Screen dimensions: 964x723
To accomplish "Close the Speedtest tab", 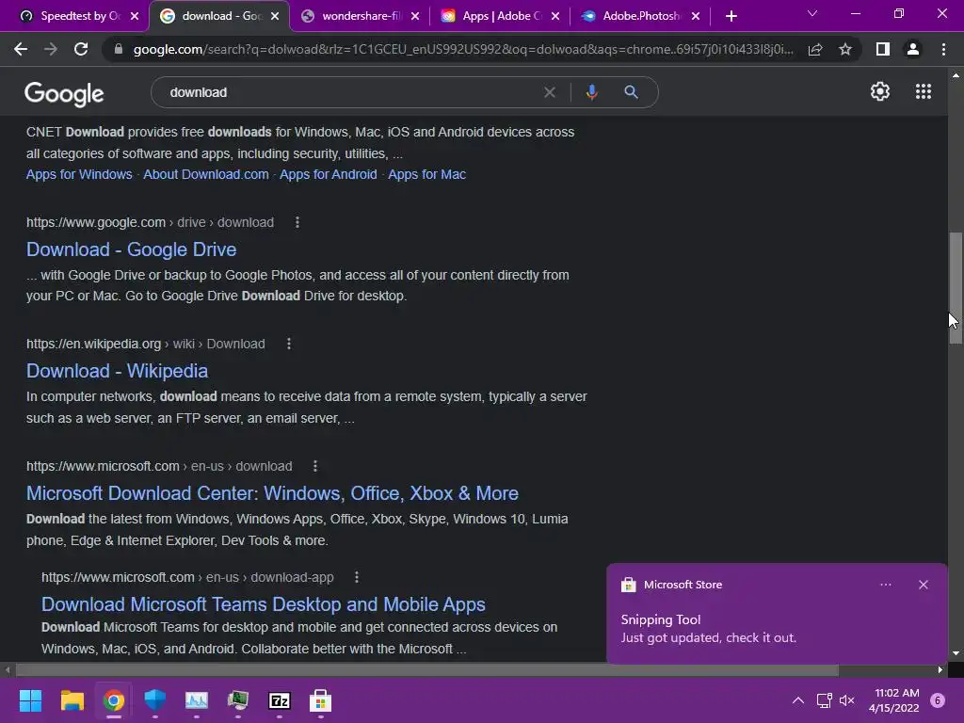I will point(135,16).
